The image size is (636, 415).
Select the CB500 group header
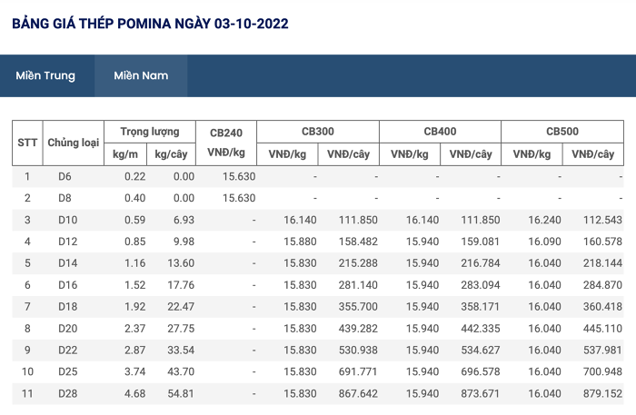coord(562,132)
